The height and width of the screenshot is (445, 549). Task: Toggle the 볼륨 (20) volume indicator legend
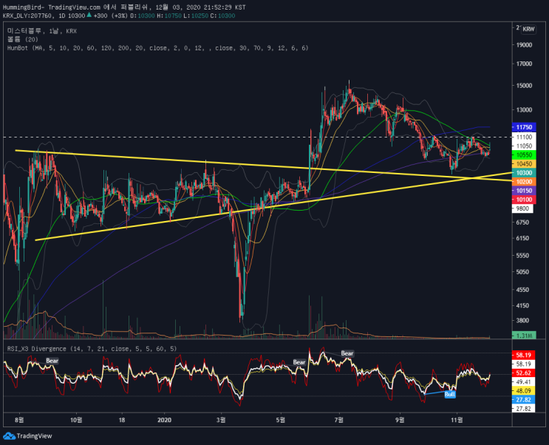point(22,40)
